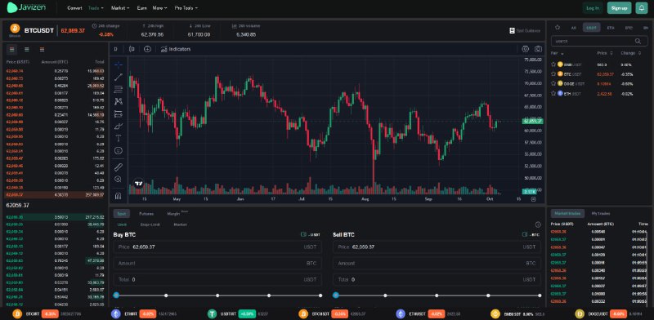Screen dimensions: 654x320
Task: Sort pairs list by Change column
Action: pos(630,53)
